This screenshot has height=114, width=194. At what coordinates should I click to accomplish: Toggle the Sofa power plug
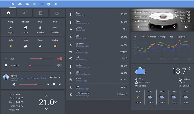click(x=11, y=46)
